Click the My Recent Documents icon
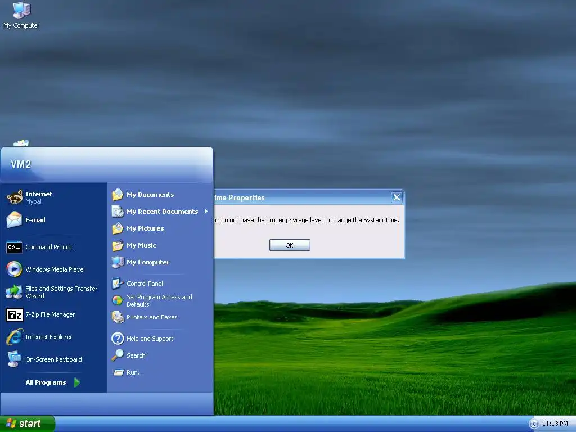The image size is (576, 432). click(118, 211)
